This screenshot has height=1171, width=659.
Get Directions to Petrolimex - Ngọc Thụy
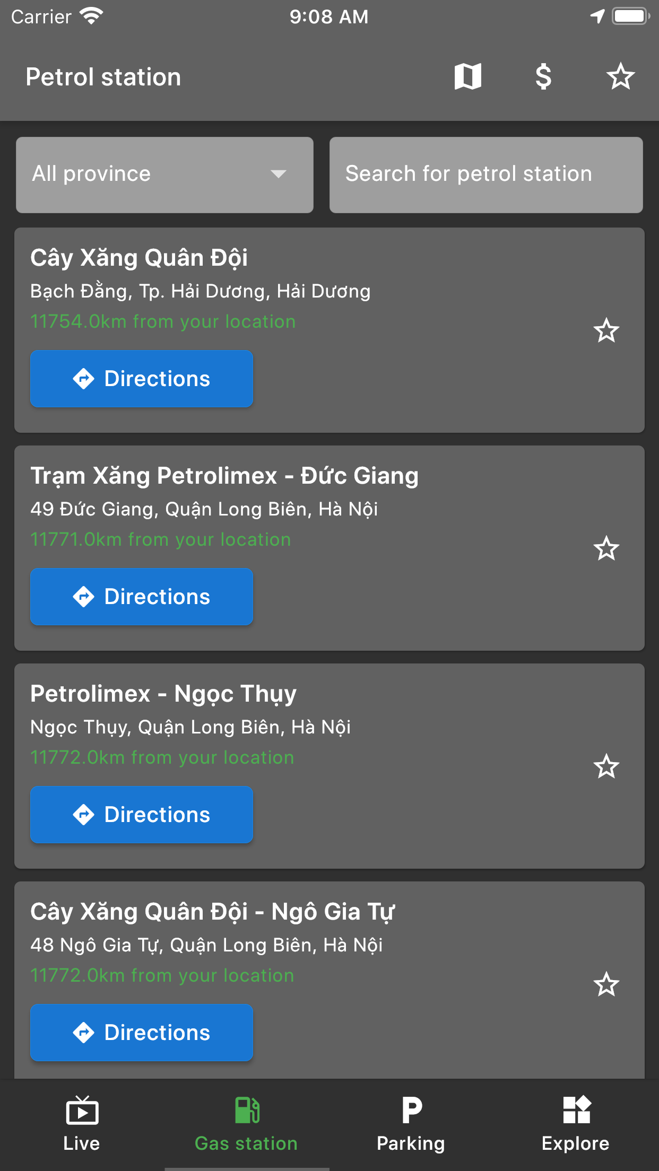(142, 815)
